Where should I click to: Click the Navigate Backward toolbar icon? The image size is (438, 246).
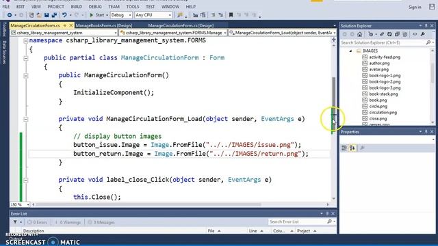[10, 15]
